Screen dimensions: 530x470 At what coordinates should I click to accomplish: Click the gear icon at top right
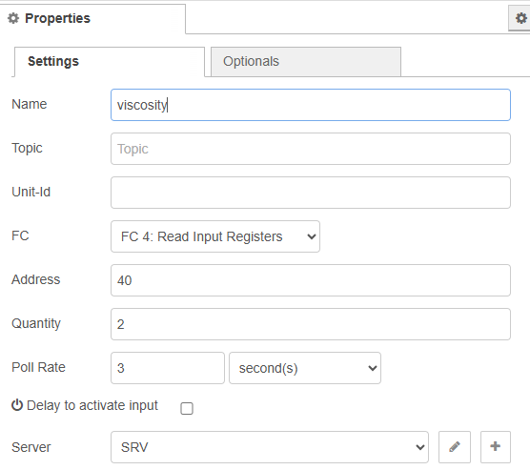tap(520, 18)
